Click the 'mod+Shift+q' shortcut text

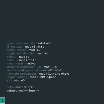pos(35,47)
